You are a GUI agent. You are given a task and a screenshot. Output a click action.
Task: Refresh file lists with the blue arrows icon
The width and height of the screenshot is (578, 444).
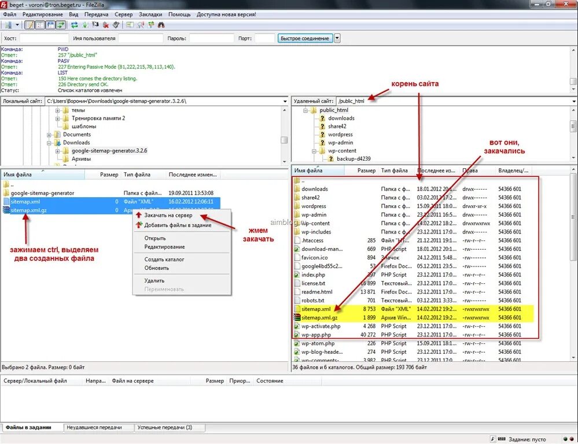click(75, 25)
